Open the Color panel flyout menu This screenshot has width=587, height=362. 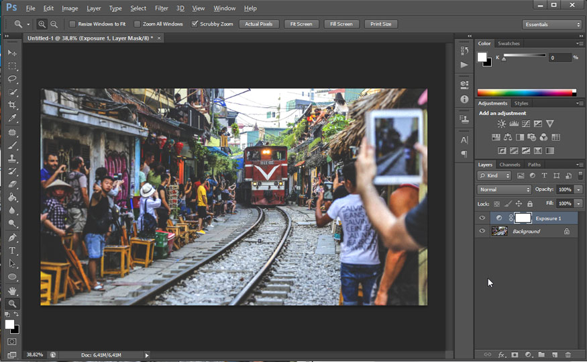click(579, 44)
